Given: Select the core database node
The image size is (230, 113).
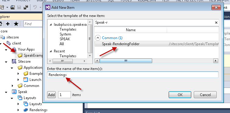Looking at the screenshot, I should click(x=4, y=31).
